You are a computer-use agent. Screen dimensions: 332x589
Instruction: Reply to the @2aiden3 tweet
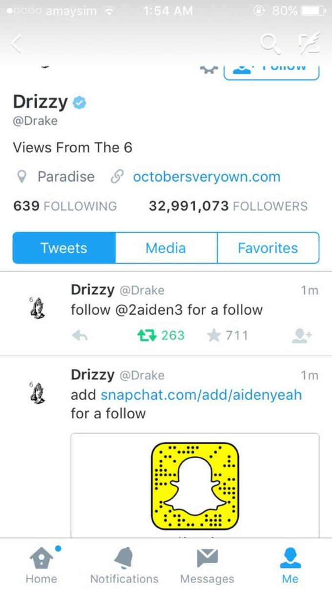[79, 335]
